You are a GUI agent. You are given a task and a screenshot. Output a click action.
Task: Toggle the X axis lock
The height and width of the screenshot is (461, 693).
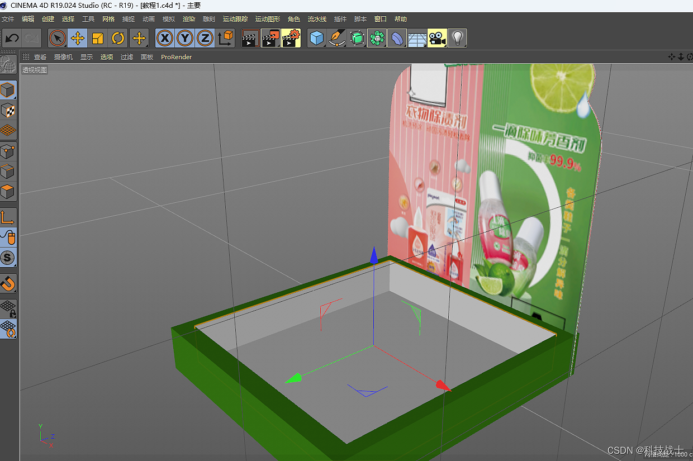165,38
